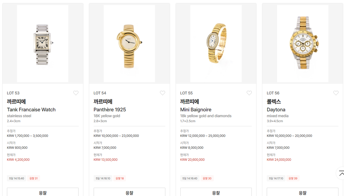Click the heart icon for LOT 56 Daytona
The image size is (344, 196).
336,93
